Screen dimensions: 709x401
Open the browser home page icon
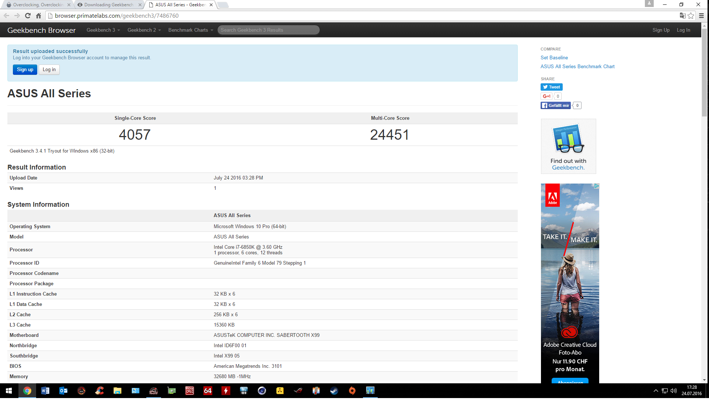[x=38, y=15]
